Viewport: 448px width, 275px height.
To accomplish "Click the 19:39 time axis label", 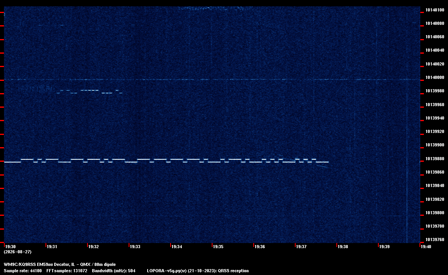I will (384, 247).
